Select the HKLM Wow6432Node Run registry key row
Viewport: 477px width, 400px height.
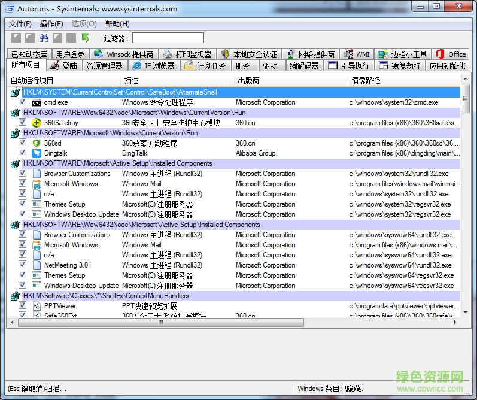coord(241,113)
